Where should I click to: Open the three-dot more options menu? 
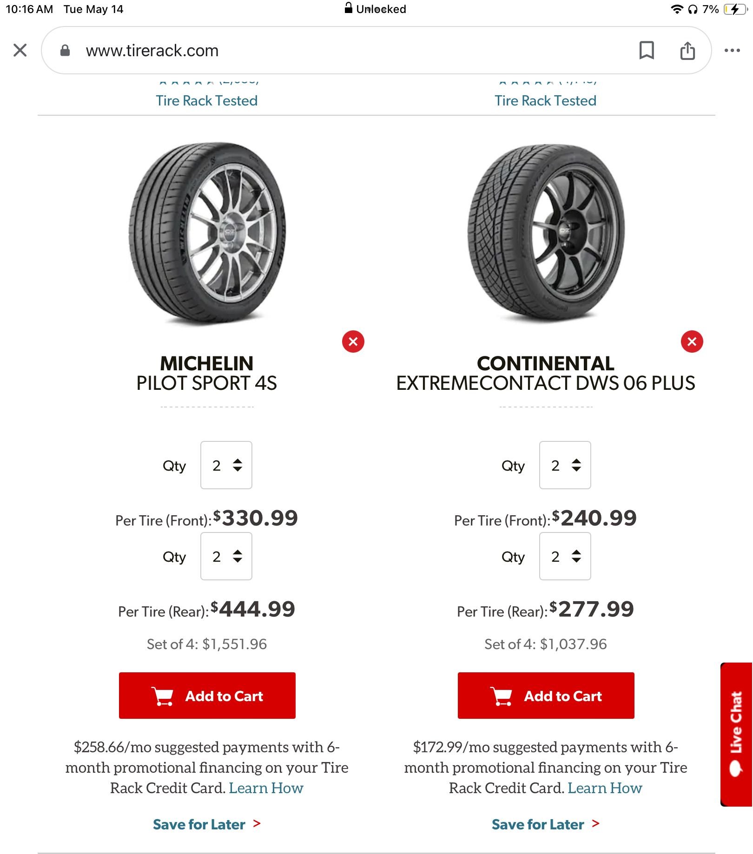[x=732, y=50]
